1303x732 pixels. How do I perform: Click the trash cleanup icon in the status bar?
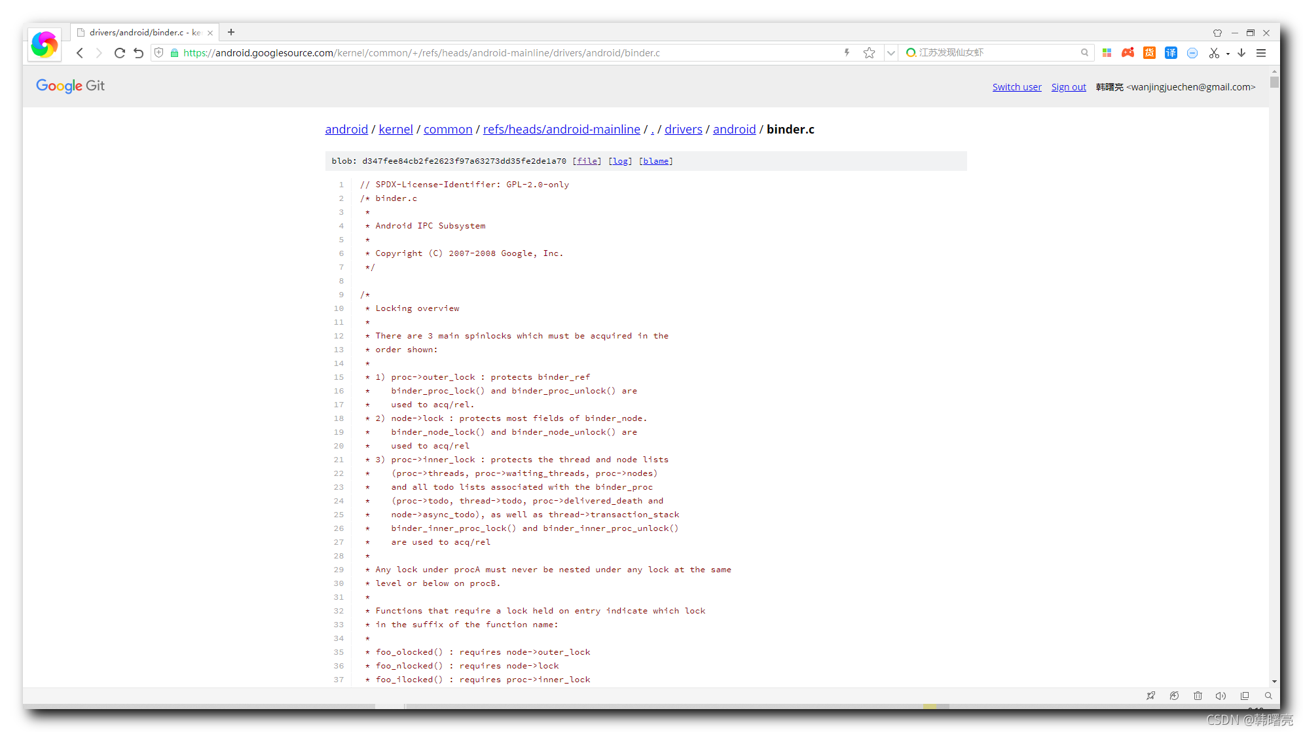click(1198, 696)
